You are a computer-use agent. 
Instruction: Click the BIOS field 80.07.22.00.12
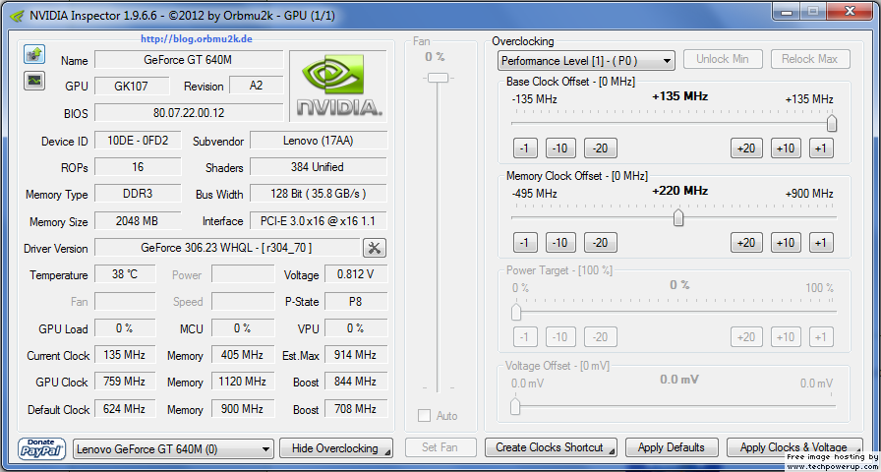pos(189,113)
